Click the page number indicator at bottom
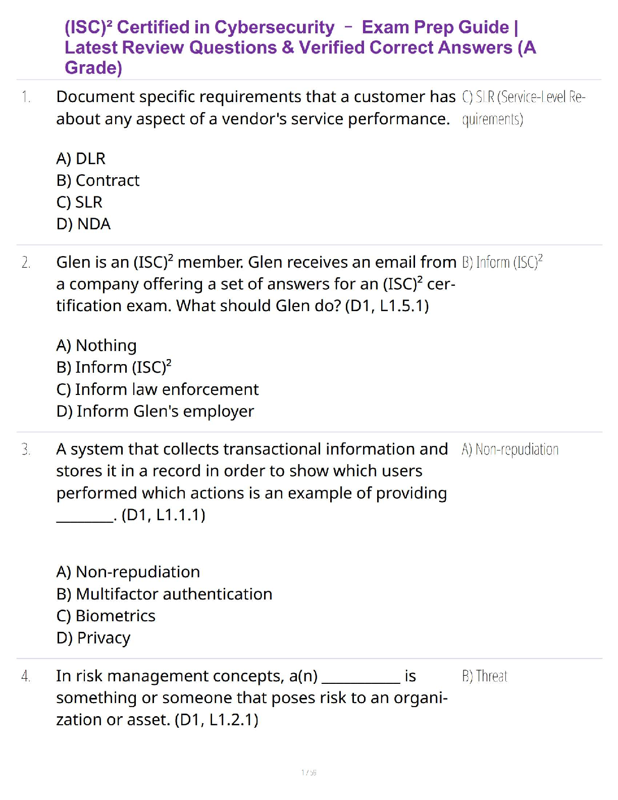The width and height of the screenshot is (618, 800). point(308,772)
